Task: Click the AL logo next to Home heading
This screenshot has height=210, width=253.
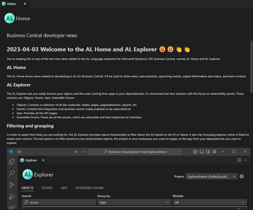Action: (9, 18)
